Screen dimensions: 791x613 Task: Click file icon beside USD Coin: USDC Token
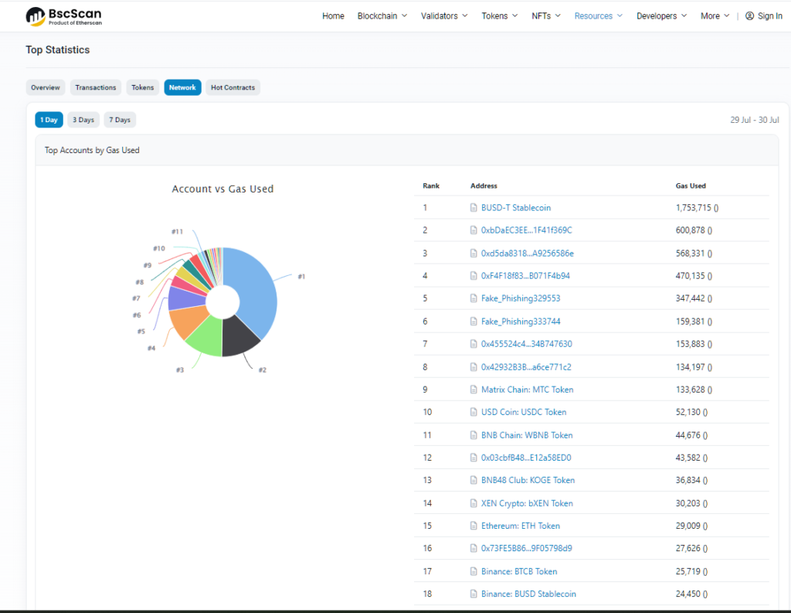(x=474, y=412)
